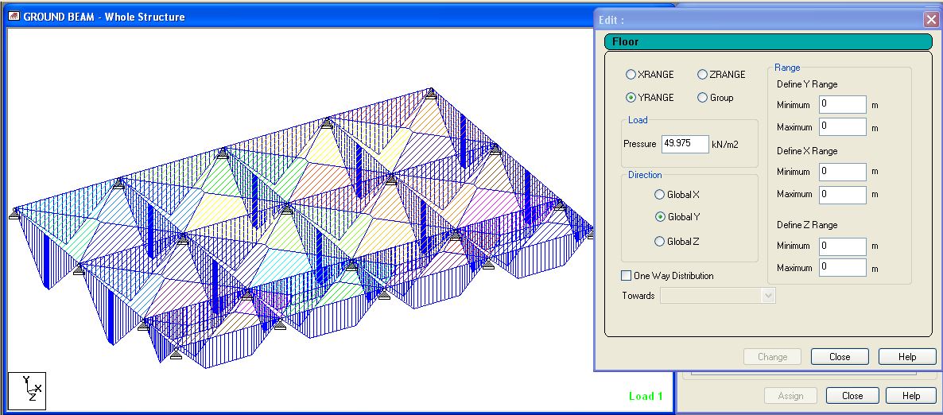Image resolution: width=943 pixels, height=415 pixels.
Task: Click Close in the background dialog
Action: (852, 396)
